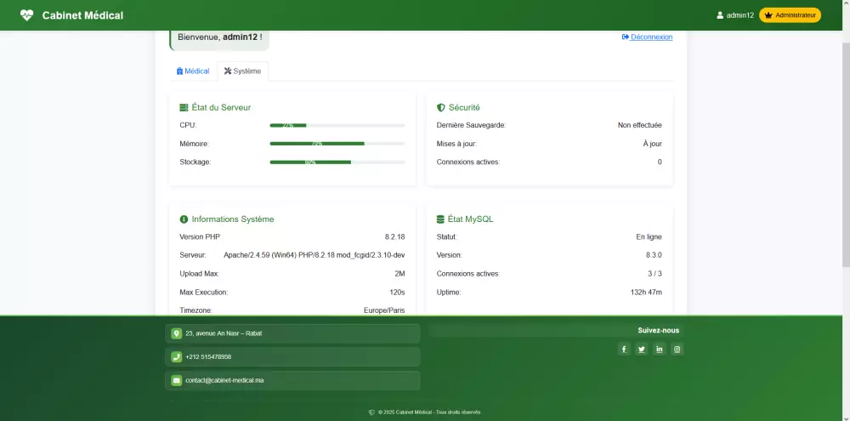Click the Stockage usage progress bar
Viewport: 850px width, 421px height.
tap(337, 162)
